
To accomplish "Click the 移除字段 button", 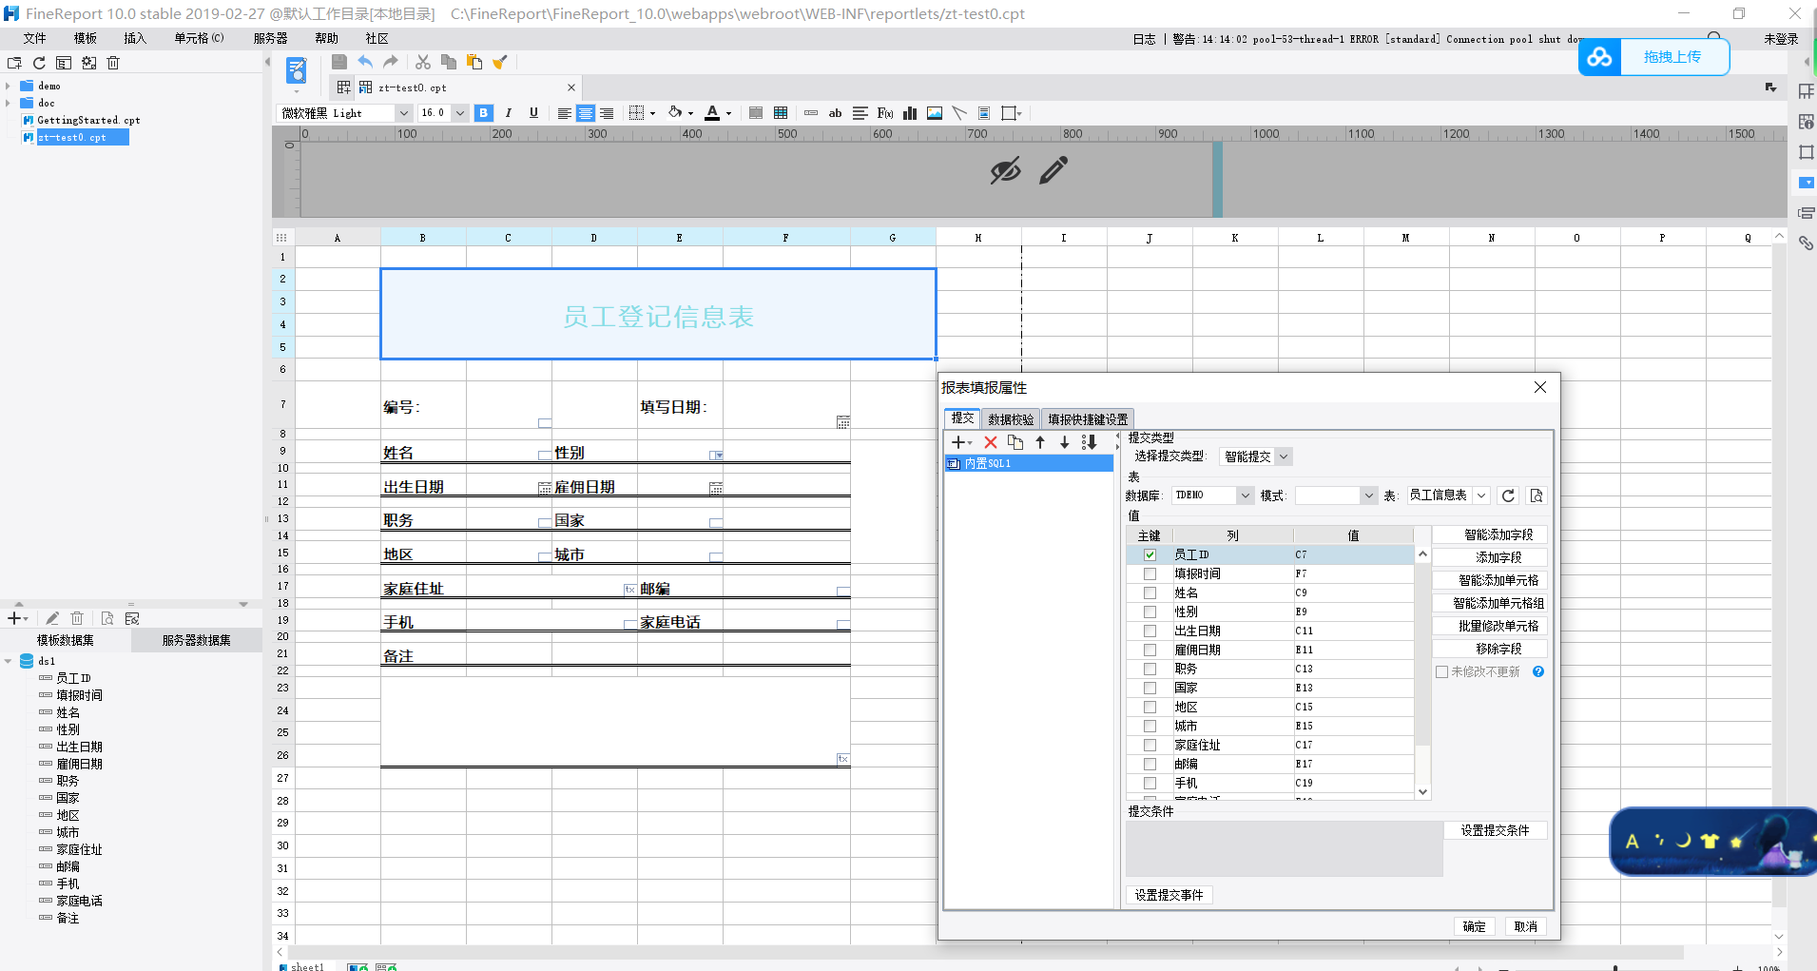I will [1490, 649].
